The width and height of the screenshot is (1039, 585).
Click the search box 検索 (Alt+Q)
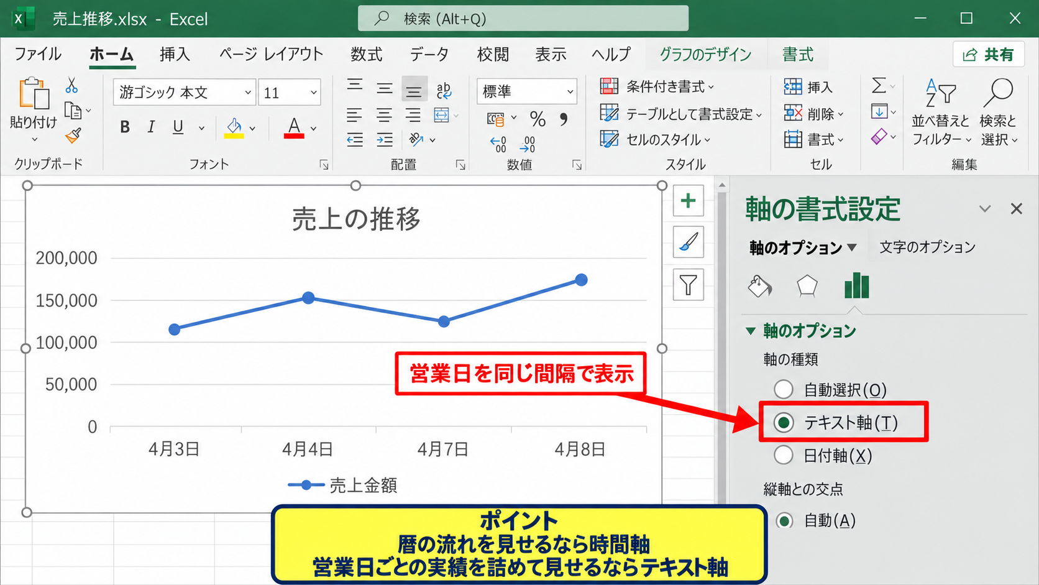pos(523,19)
